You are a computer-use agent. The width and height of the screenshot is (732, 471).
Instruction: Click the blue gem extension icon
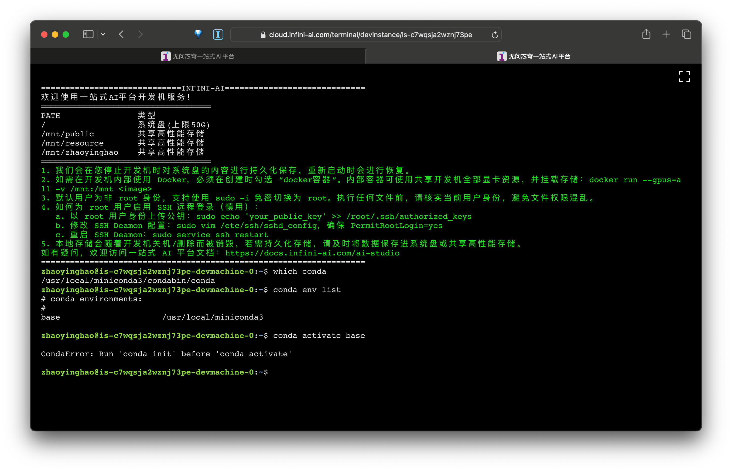click(198, 34)
